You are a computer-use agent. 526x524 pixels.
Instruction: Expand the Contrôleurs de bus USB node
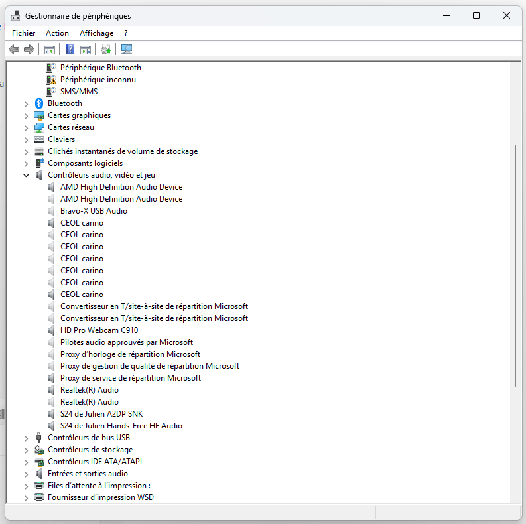26,438
